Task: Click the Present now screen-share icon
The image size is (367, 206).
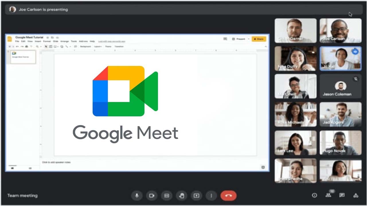Action: pyautogui.click(x=196, y=196)
